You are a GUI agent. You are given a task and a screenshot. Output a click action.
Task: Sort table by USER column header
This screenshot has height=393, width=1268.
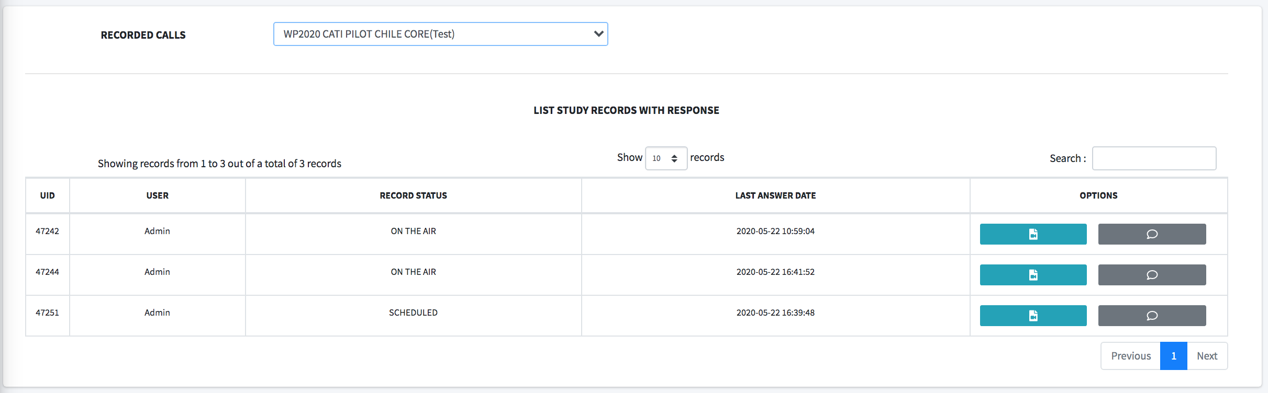158,195
